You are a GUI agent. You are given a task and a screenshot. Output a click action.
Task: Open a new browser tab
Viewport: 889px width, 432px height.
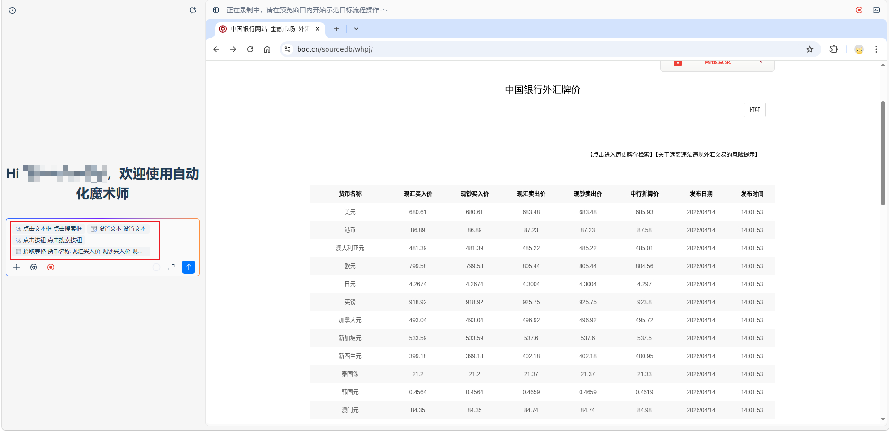pyautogui.click(x=336, y=29)
